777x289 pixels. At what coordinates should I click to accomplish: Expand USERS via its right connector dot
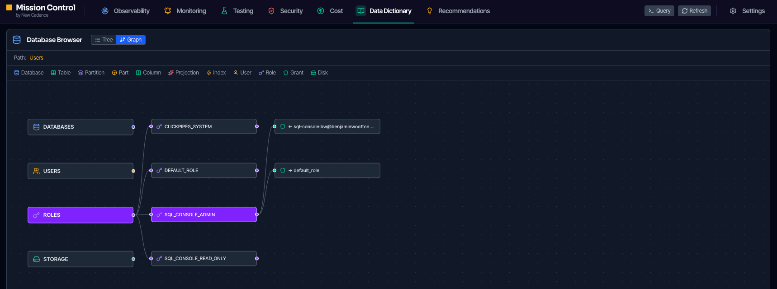click(x=133, y=171)
